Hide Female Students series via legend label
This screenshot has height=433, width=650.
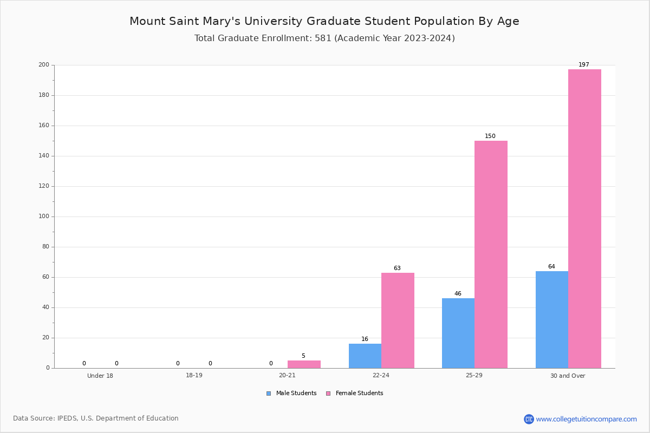[359, 393]
